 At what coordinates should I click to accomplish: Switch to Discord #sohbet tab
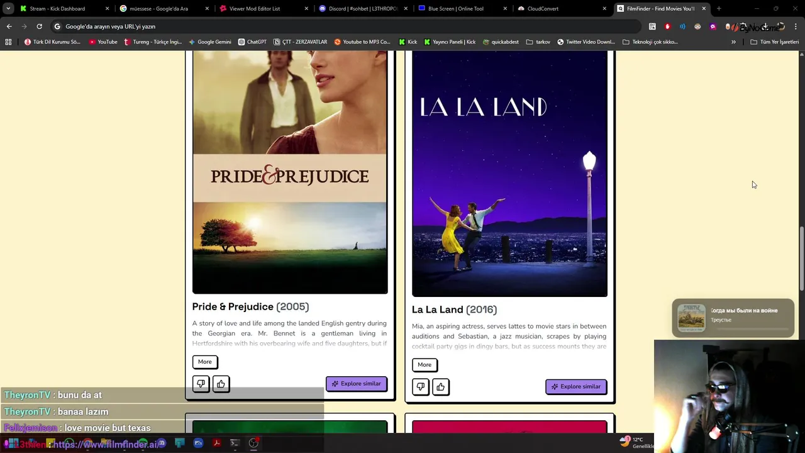coord(363,9)
